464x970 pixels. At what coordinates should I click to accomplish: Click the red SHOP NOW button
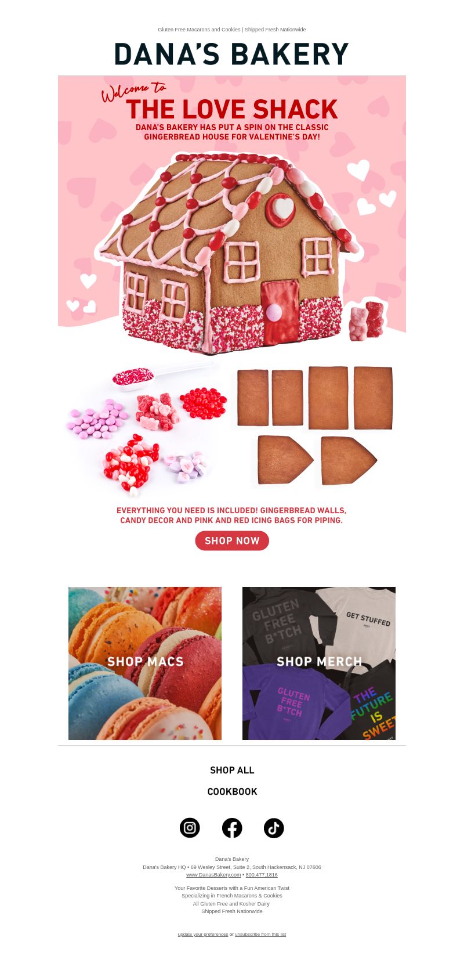point(232,540)
